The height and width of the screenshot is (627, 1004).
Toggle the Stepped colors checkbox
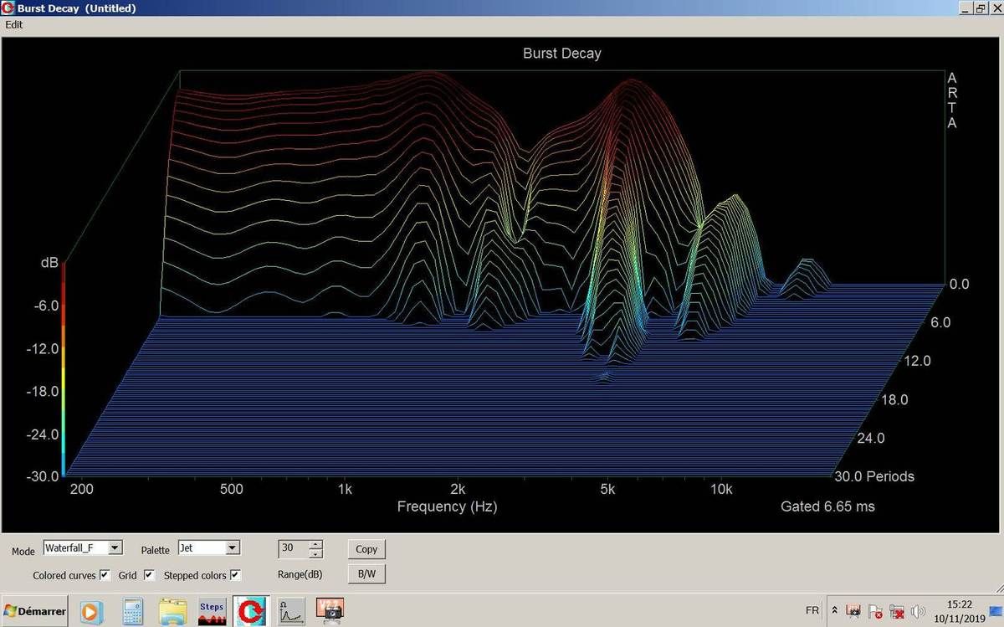pos(236,575)
